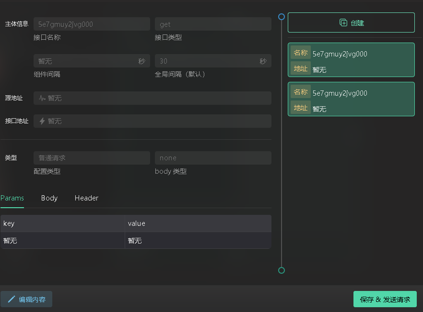Click the key column header
Viewport: 423px width, 312px height.
(x=62, y=223)
